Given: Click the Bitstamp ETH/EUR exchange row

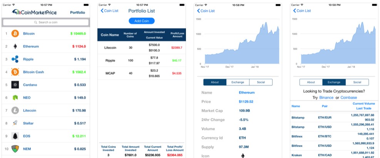Looking at the screenshot, I should coord(333,118).
